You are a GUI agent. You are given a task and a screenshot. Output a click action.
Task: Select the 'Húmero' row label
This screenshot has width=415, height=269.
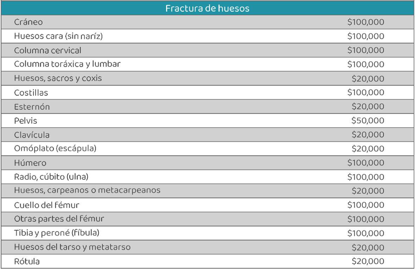30,163
